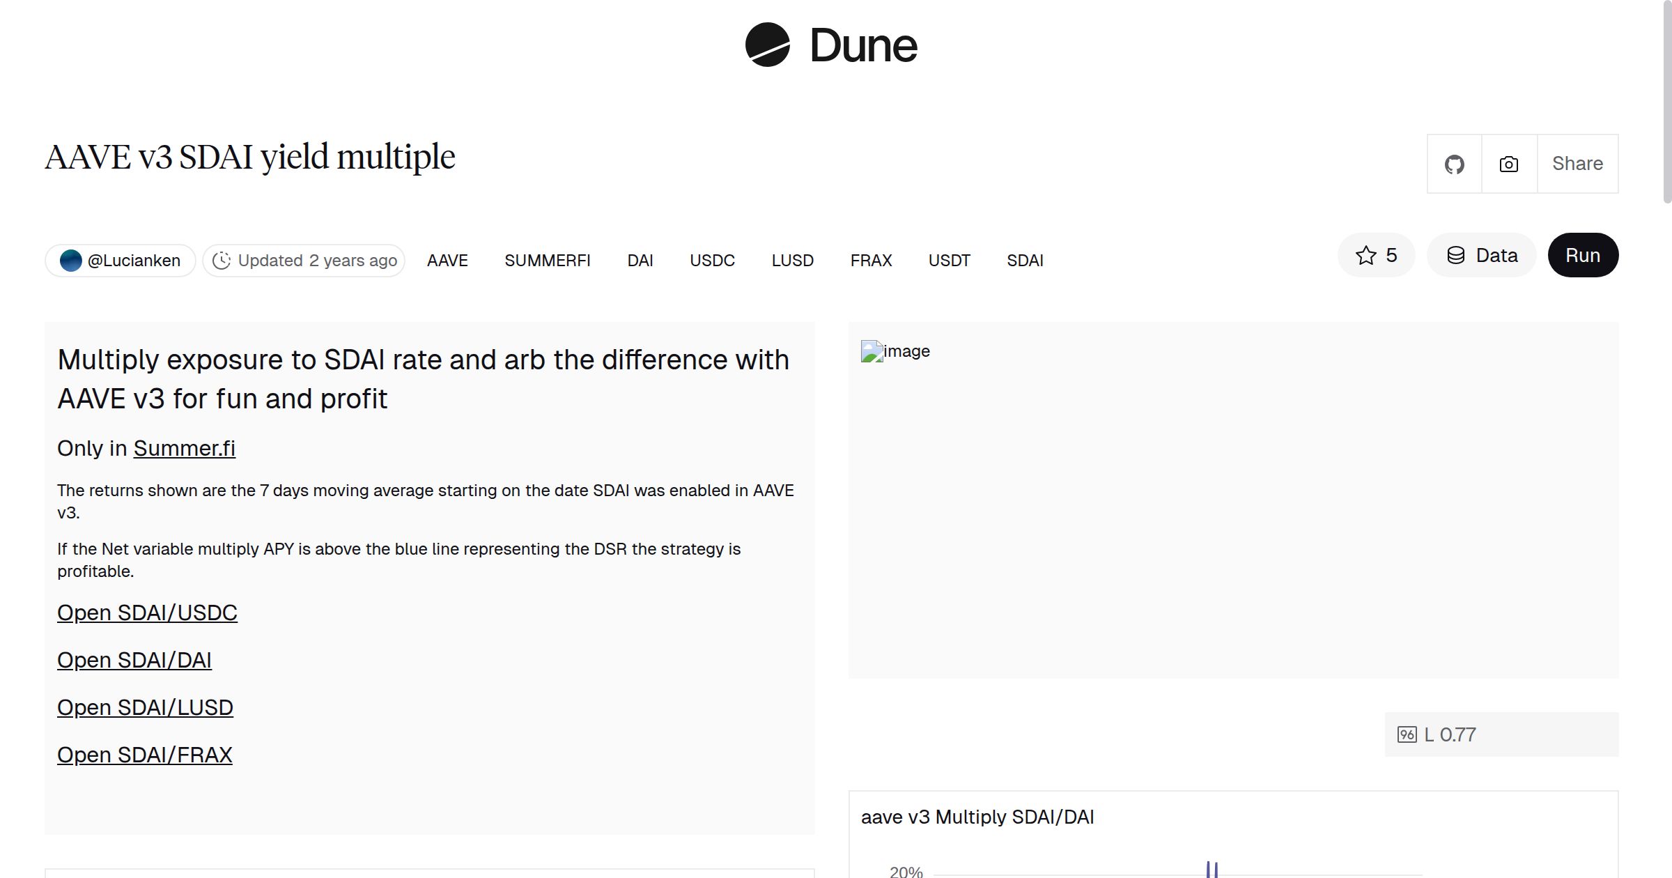Open the Summer.fi link
Screen dimensions: 1672x878
point(184,448)
